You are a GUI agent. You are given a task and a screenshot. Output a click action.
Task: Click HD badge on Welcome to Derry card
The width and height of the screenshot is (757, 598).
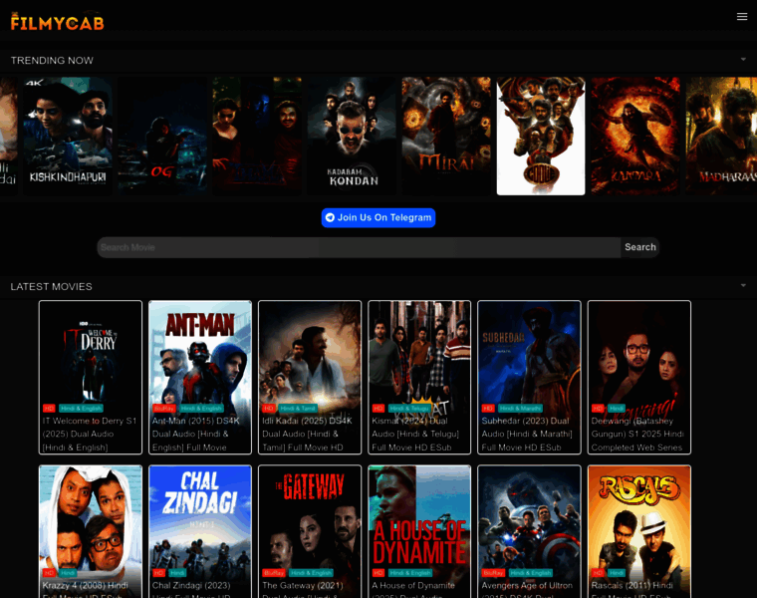[49, 409]
